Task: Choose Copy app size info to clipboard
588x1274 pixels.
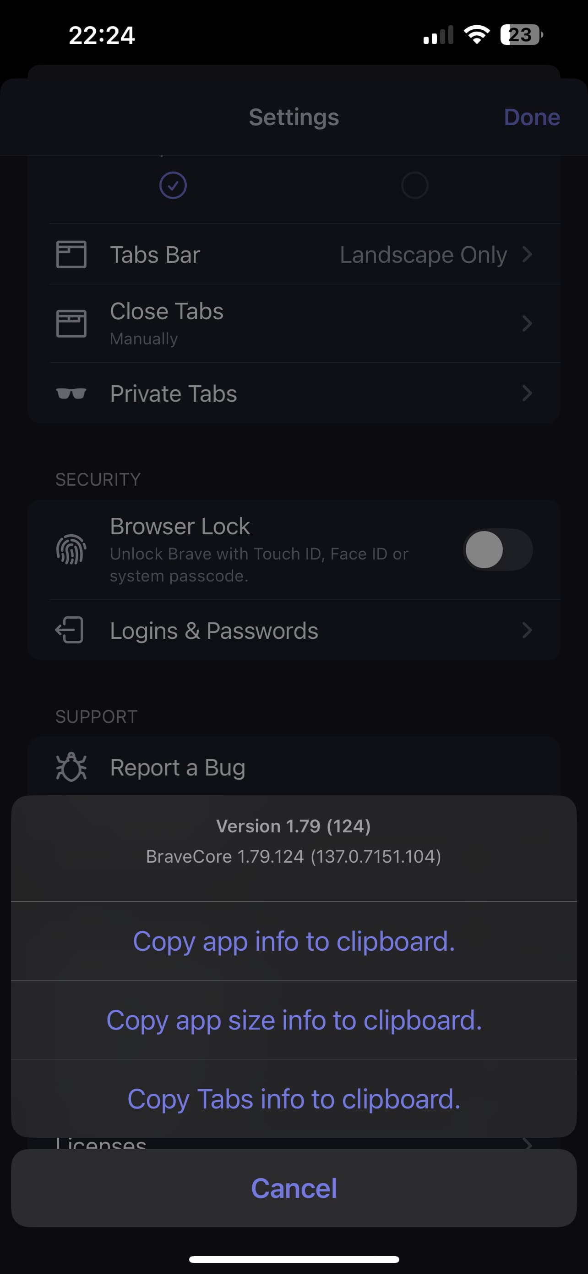Action: (294, 1020)
